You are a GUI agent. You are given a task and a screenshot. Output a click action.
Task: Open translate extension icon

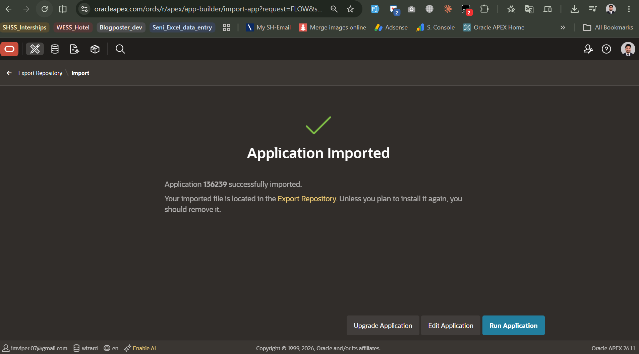pos(529,9)
